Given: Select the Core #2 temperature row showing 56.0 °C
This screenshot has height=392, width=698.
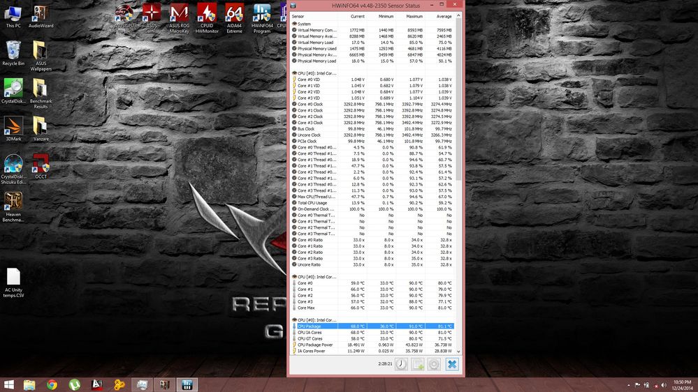Looking at the screenshot, I should point(372,296).
